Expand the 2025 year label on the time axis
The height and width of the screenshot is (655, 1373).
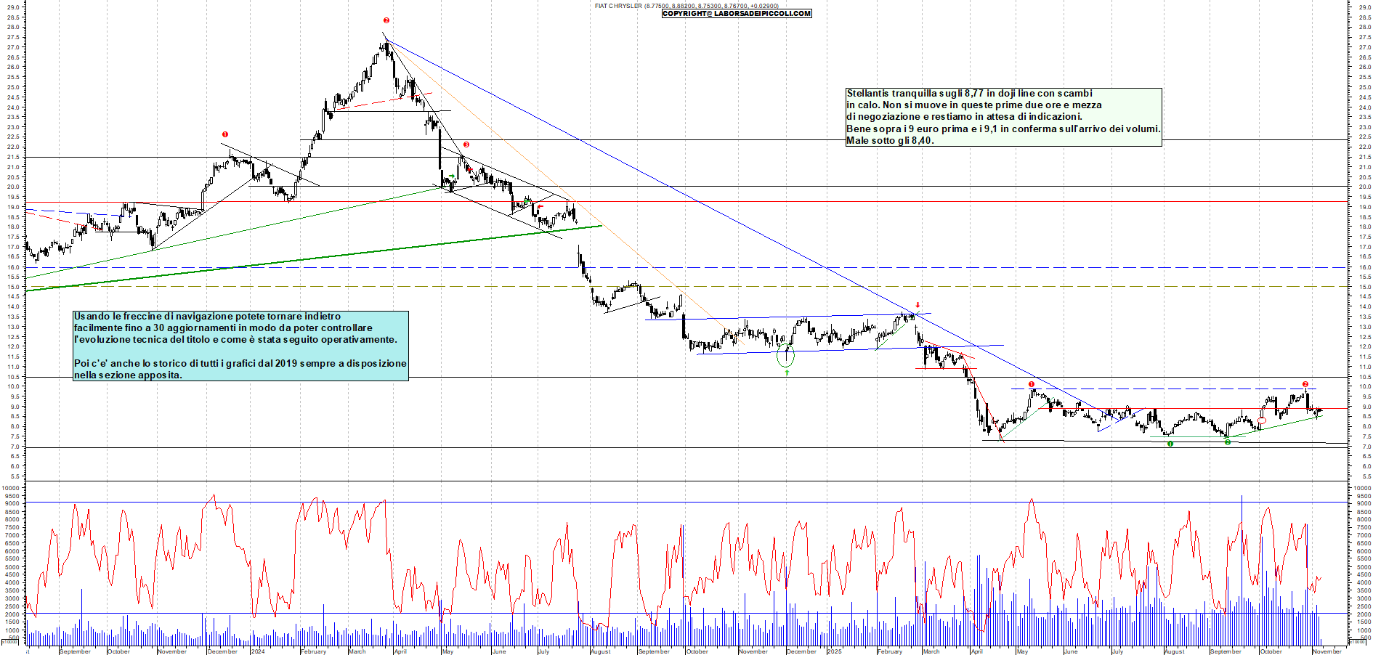835,651
